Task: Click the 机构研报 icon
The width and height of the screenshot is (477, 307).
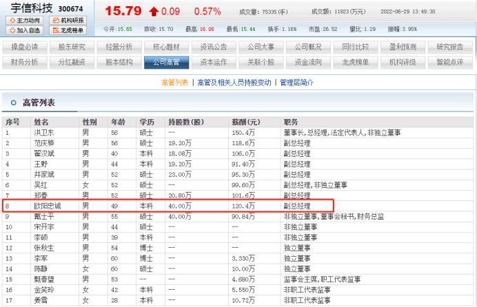Action: (56, 21)
